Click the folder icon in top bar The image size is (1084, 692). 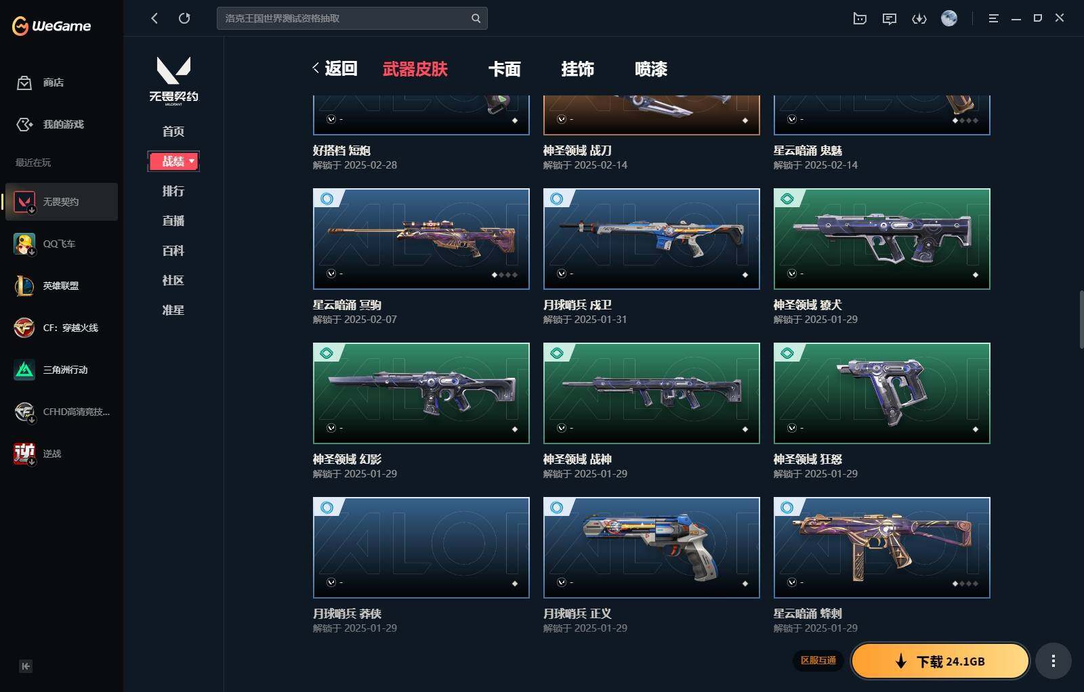(x=860, y=18)
